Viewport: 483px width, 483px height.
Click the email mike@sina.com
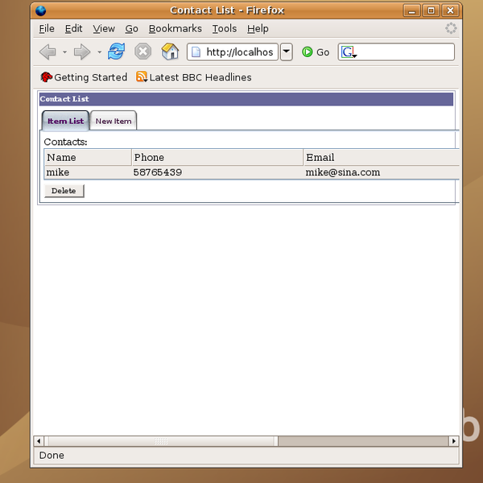click(x=343, y=172)
